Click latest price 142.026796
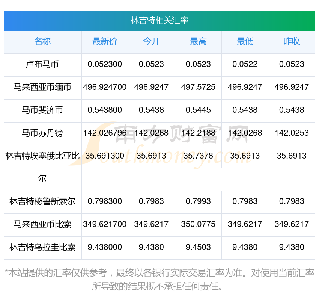This screenshot has width=319, height=298. 105,133
